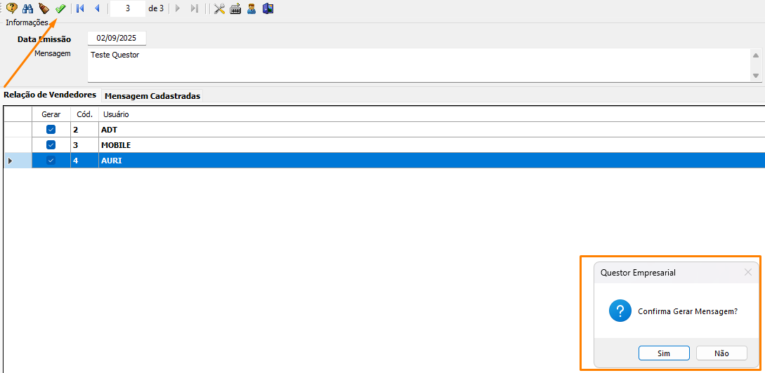Select the Relação de Vendedores tab

[x=50, y=95]
